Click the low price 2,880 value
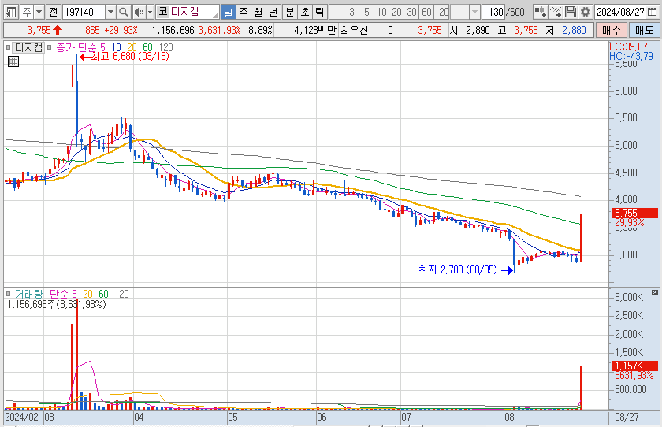Viewport: 662px width, 427px height. pyautogui.click(x=574, y=31)
